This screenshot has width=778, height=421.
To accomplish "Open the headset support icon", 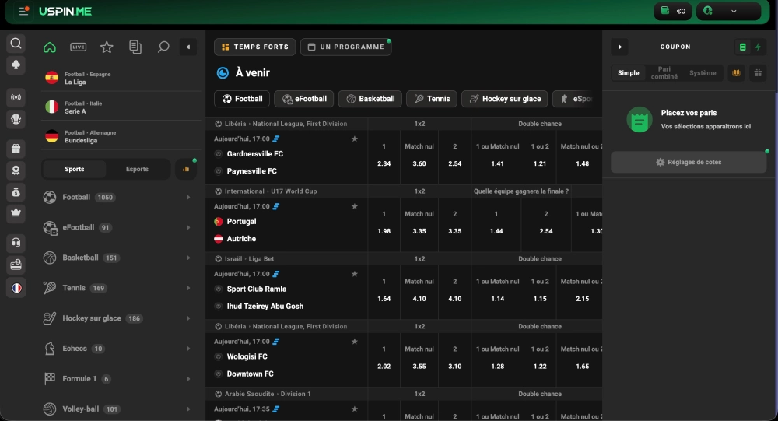I will tap(16, 243).
